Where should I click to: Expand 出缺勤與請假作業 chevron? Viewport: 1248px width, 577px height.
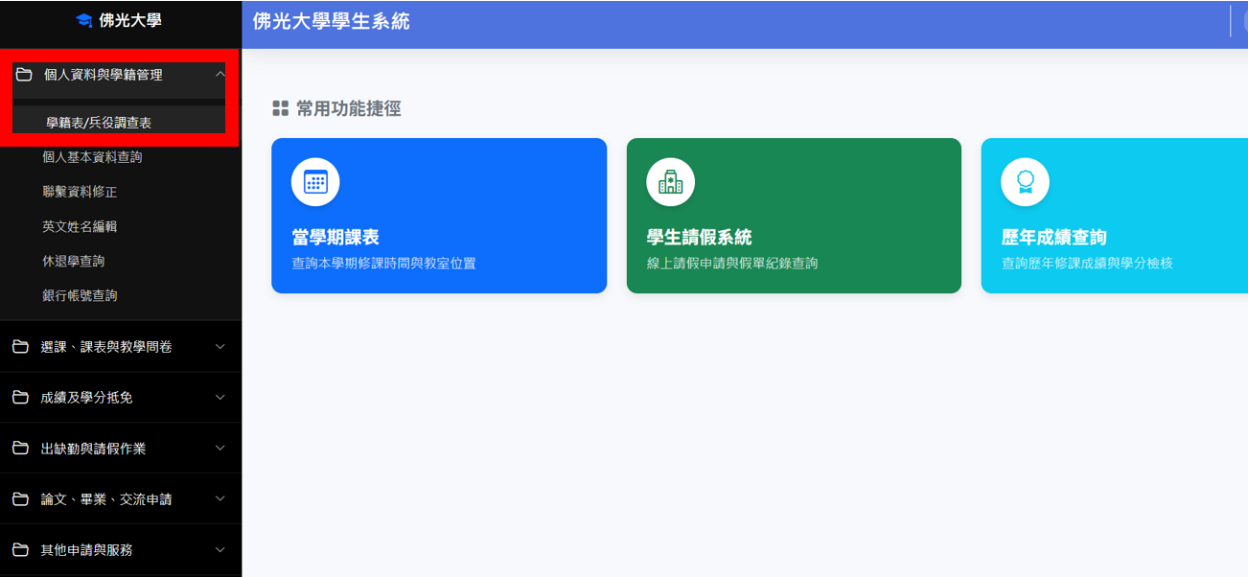[x=220, y=448]
